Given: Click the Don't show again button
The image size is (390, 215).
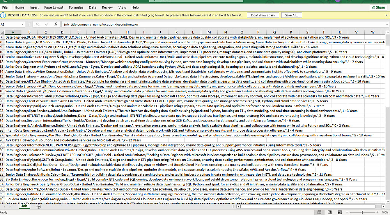Looking at the screenshot, I should [x=262, y=15].
